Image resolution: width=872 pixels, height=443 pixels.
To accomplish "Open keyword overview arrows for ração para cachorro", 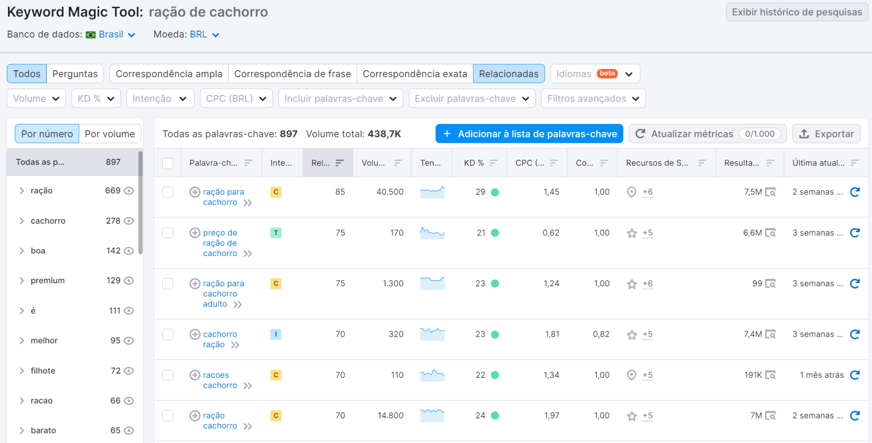I will click(248, 203).
